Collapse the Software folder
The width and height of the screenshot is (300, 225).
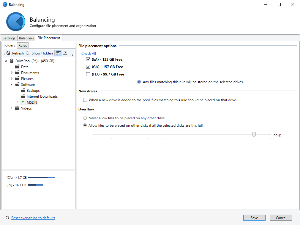tap(12, 85)
